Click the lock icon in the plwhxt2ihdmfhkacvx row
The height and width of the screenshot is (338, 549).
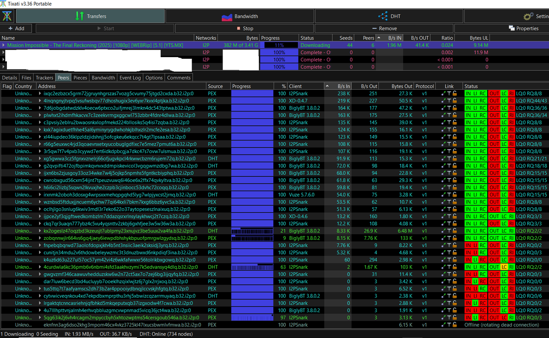pos(455,115)
